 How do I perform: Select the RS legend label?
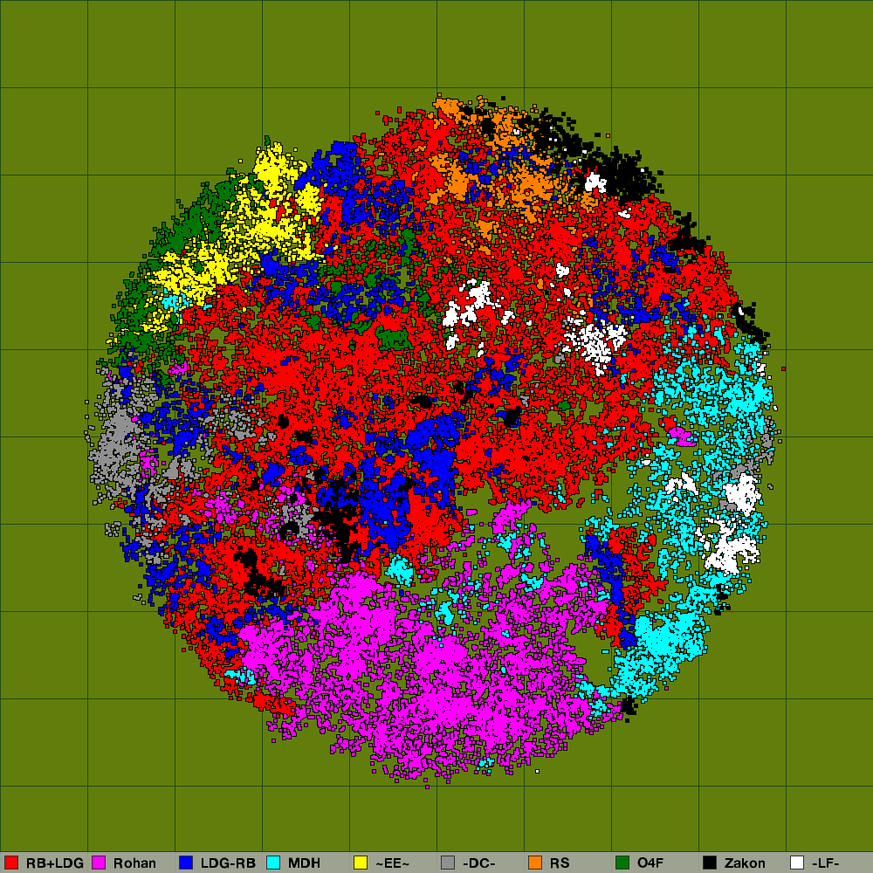560,863
